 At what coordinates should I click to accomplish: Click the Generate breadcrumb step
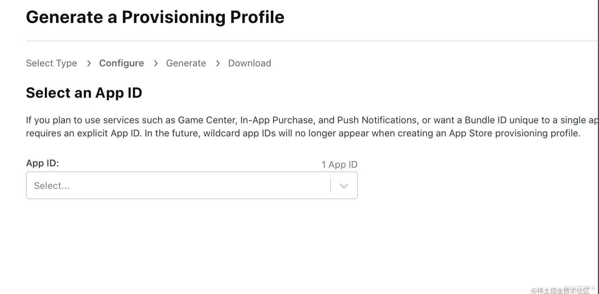[186, 63]
